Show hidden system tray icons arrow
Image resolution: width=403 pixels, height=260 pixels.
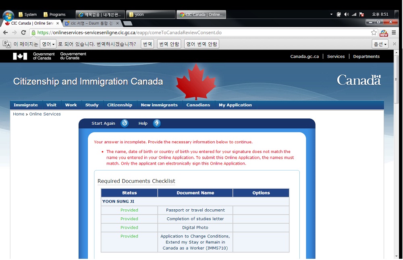click(x=331, y=14)
